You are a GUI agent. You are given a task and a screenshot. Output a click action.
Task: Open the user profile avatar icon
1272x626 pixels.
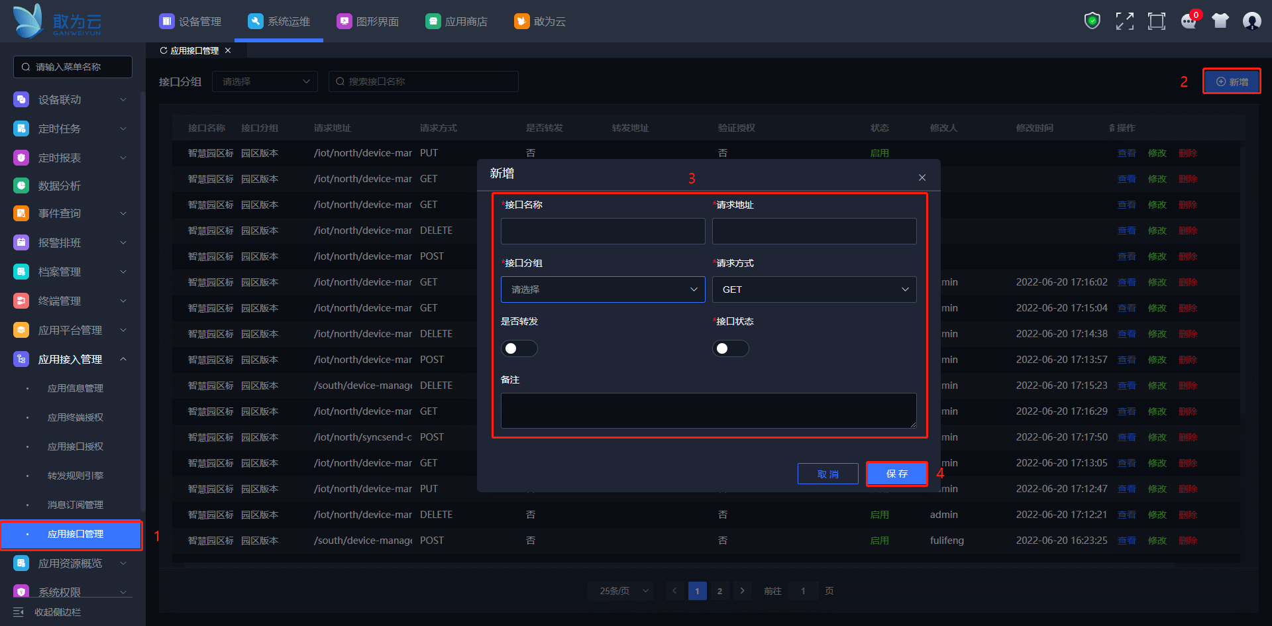(x=1251, y=21)
